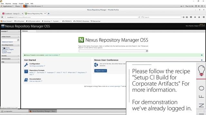Open a new browser tab
This screenshot has width=206, height=115.
pos(49,13)
